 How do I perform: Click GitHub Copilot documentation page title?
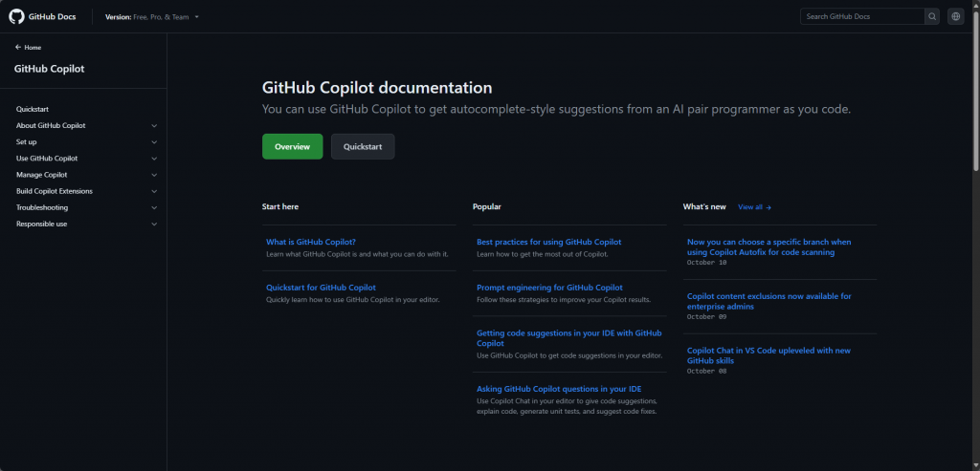pos(377,87)
